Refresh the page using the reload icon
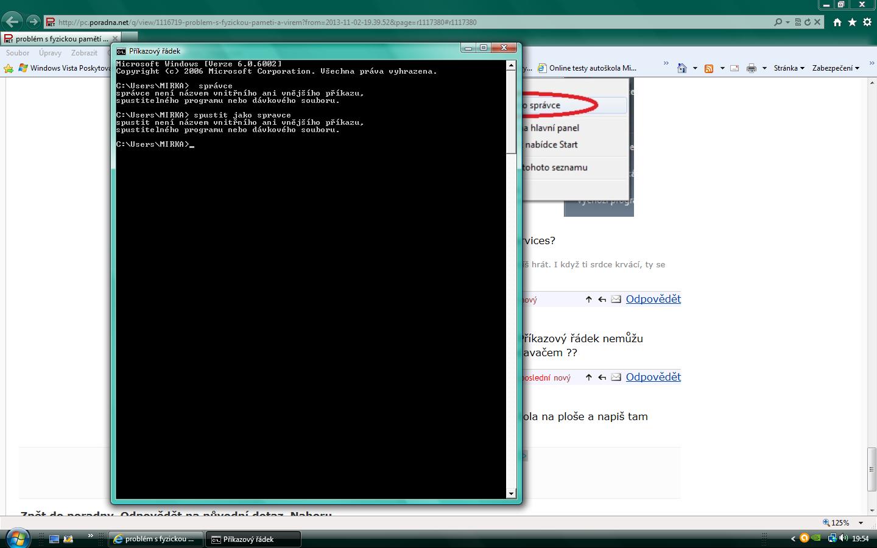The width and height of the screenshot is (877, 548). pos(808,22)
